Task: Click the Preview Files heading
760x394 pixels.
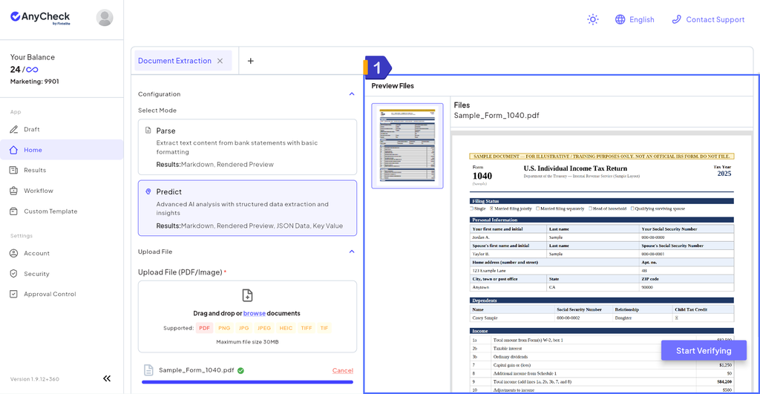Action: click(x=393, y=86)
